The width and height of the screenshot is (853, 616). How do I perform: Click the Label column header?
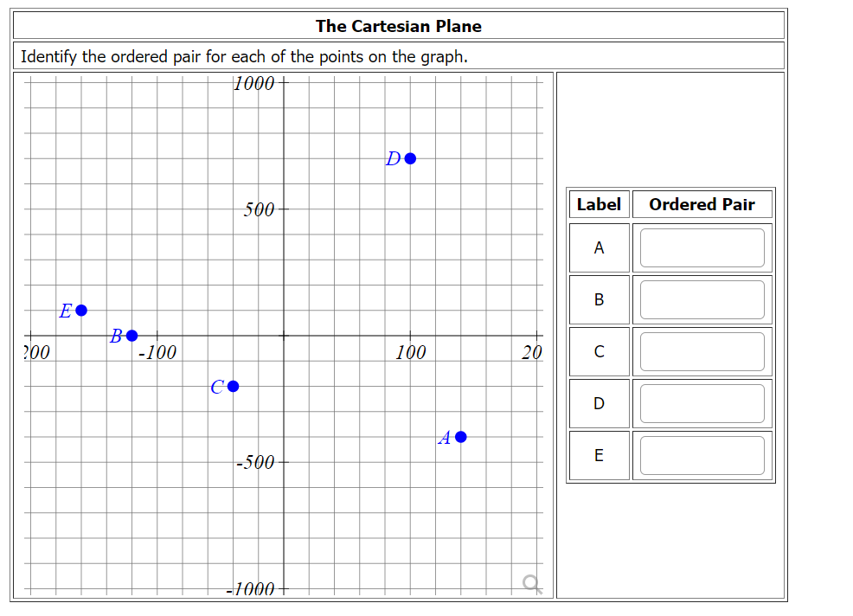coord(599,204)
